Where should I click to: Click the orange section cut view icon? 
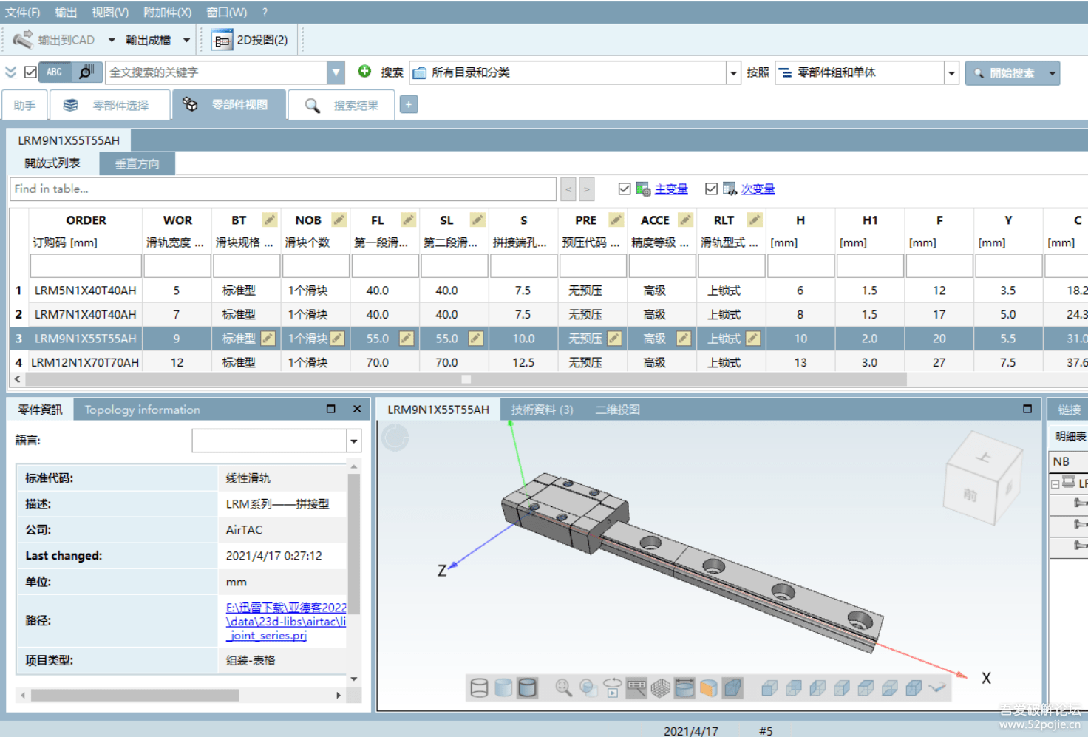pyautogui.click(x=708, y=688)
